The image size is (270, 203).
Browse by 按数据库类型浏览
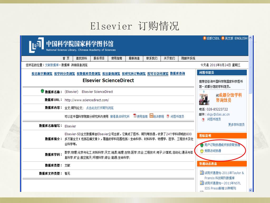point(89,74)
